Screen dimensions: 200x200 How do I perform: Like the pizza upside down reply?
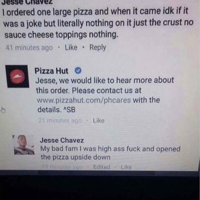(126, 167)
